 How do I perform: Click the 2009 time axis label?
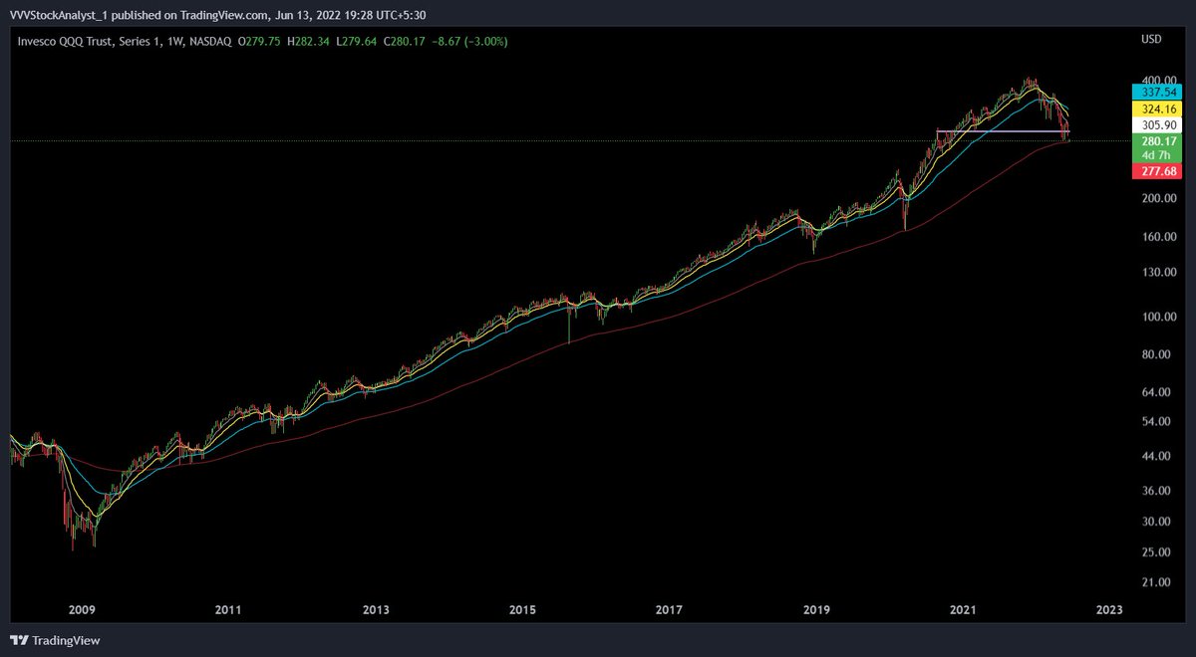81,608
